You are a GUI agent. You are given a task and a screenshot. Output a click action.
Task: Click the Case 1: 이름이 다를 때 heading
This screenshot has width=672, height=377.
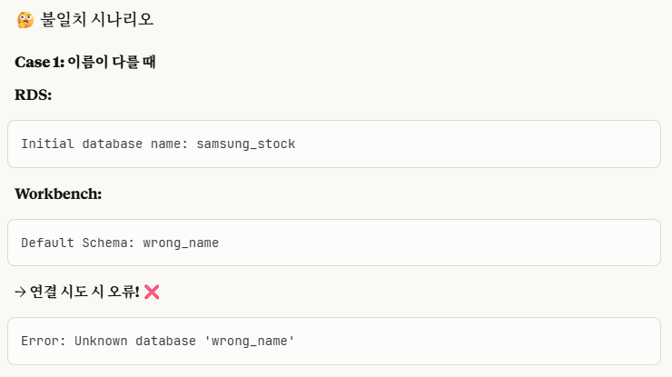(84, 62)
